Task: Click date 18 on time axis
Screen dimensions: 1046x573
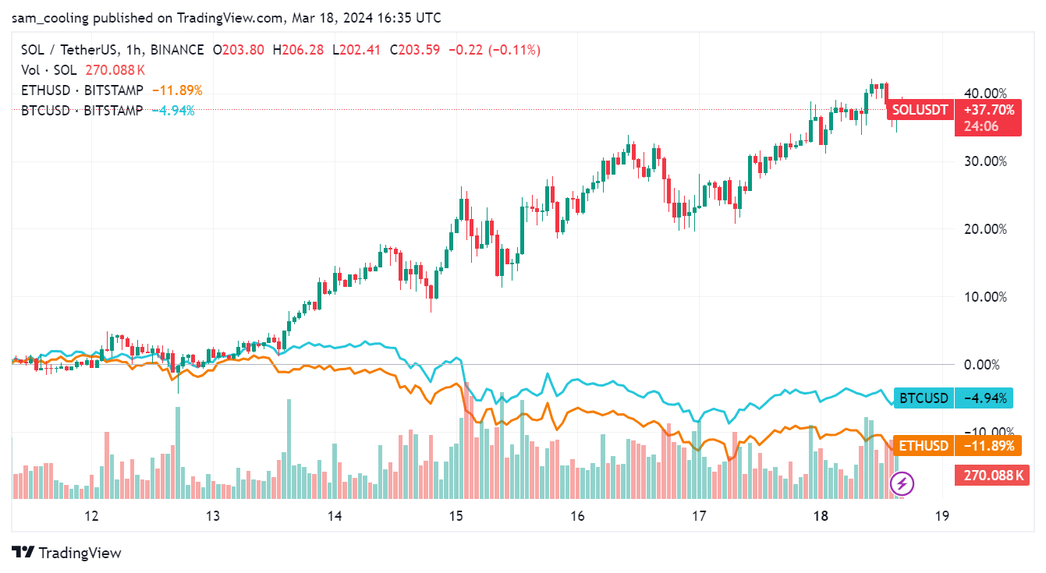Action: pyautogui.click(x=821, y=516)
